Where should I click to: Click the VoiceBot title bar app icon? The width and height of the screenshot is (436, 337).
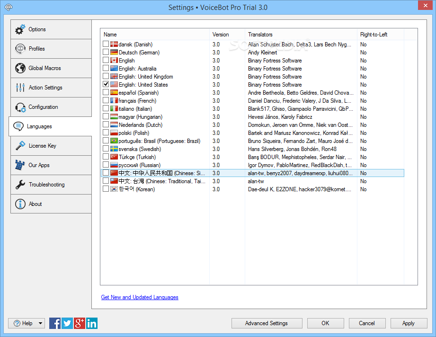click(x=9, y=7)
